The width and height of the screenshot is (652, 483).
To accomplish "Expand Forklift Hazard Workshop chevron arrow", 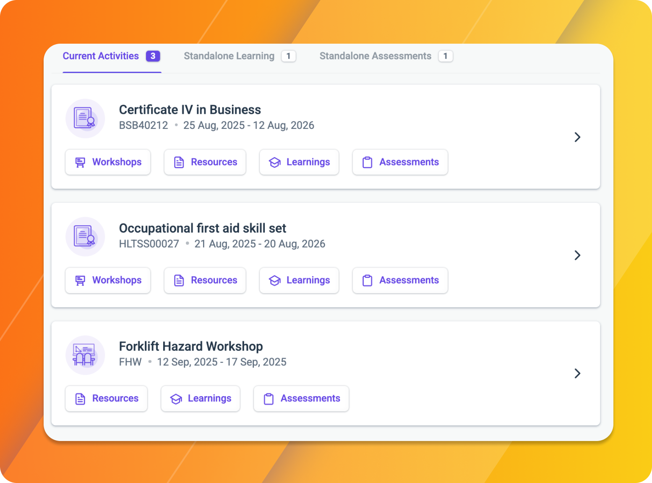I will click(577, 373).
